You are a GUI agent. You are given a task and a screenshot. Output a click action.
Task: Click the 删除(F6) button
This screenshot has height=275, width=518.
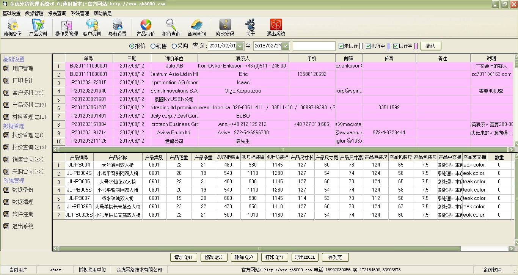pos(244,257)
